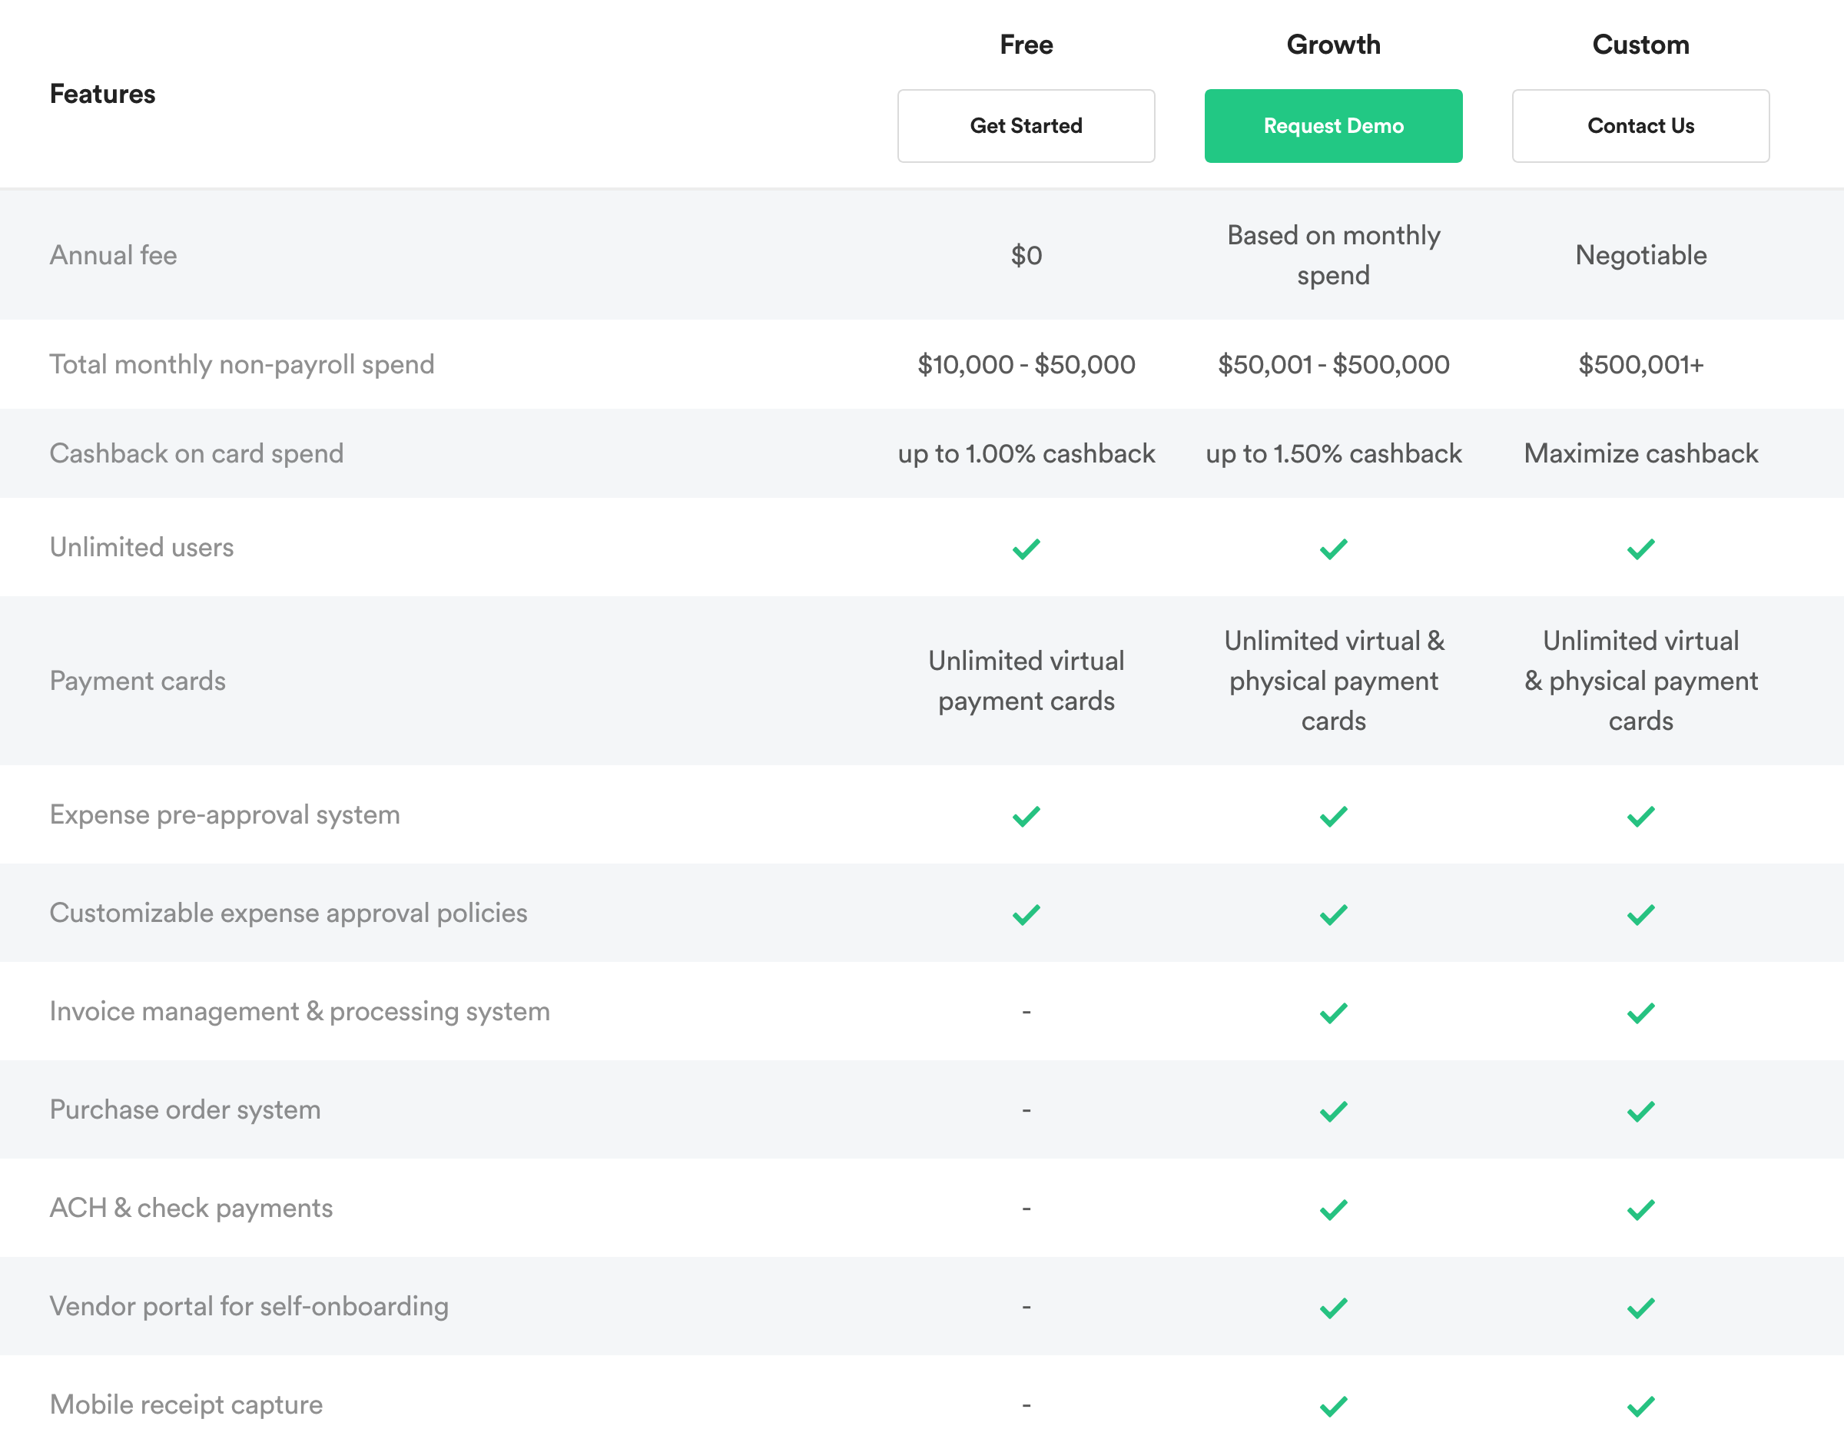Click the Growth plan heading
This screenshot has width=1844, height=1449.
[1332, 44]
